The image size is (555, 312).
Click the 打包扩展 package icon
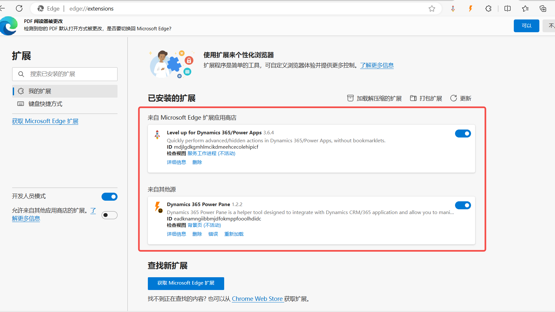[x=413, y=98]
